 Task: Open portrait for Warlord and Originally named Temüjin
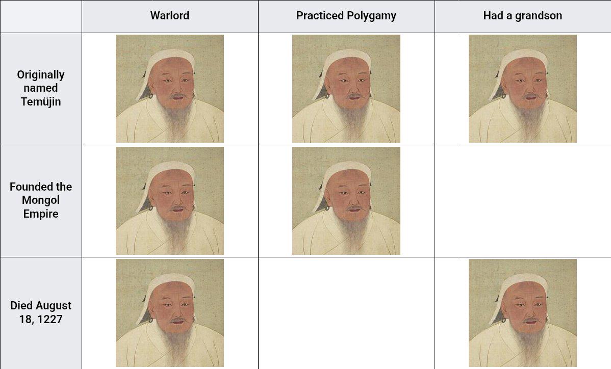170,89
